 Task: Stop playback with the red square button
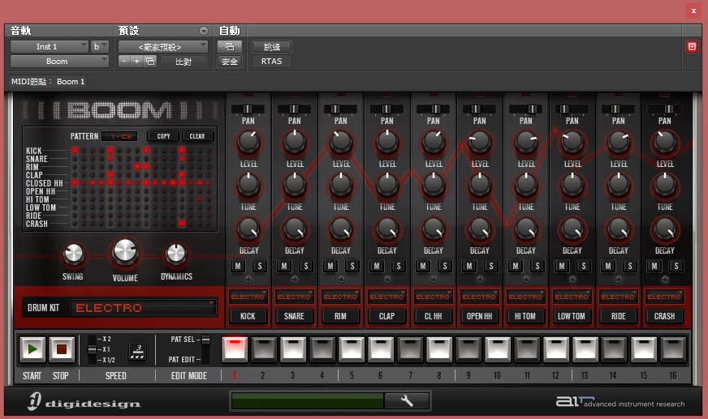[62, 349]
